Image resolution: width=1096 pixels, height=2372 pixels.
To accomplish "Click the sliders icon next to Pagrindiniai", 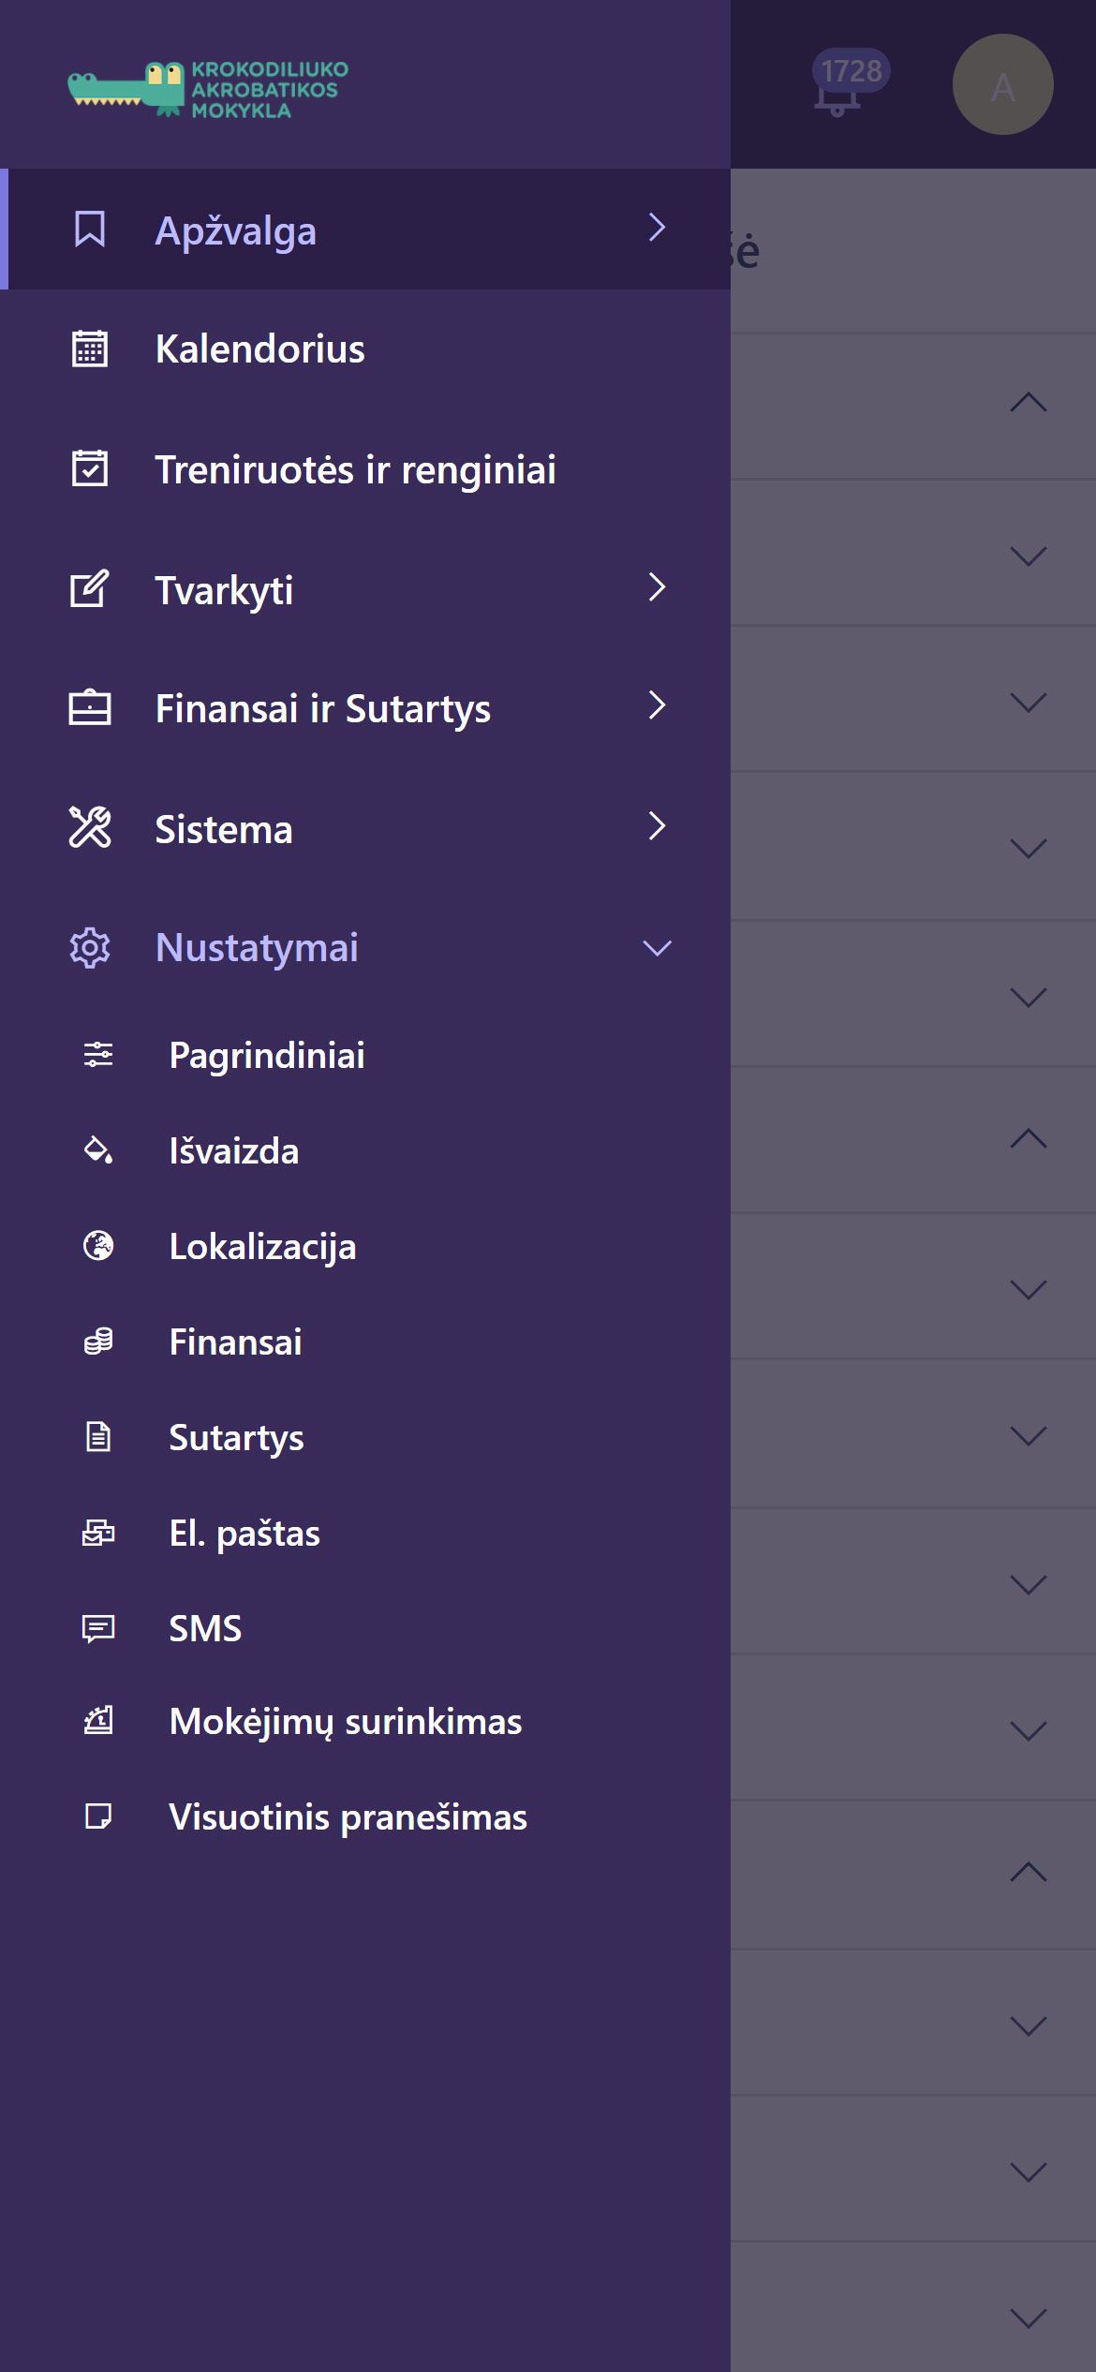I will 98,1055.
